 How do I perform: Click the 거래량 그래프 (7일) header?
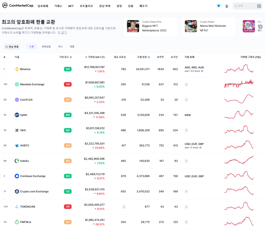pyautogui.click(x=250, y=57)
